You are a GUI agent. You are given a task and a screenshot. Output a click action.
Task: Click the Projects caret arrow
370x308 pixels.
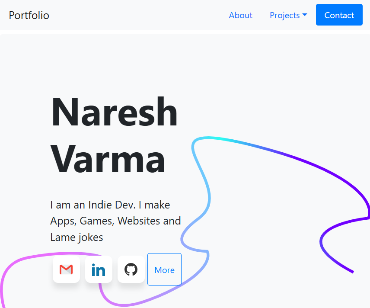click(305, 15)
